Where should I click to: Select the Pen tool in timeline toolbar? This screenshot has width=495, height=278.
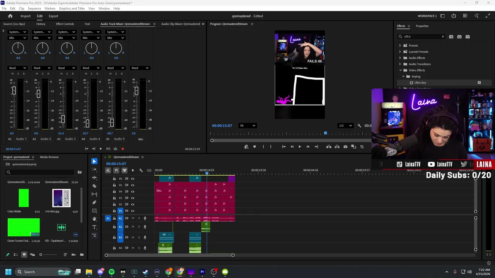(x=94, y=202)
